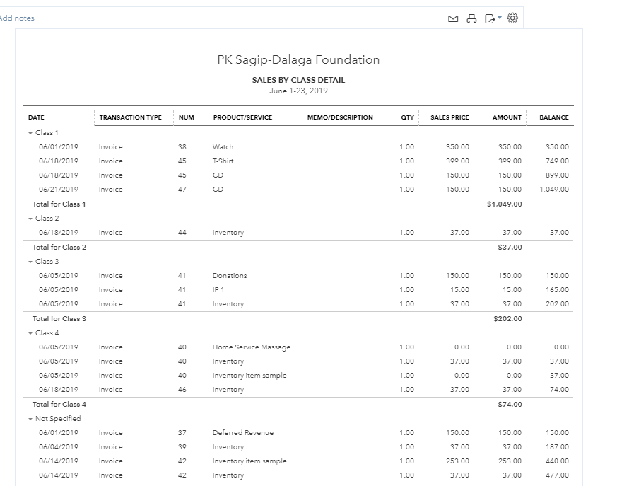
Task: Open the Home Service Massage invoice row
Action: [251, 347]
